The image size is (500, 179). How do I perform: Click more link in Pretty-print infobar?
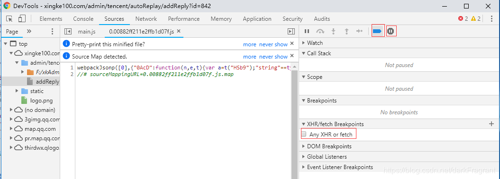tap(250, 44)
